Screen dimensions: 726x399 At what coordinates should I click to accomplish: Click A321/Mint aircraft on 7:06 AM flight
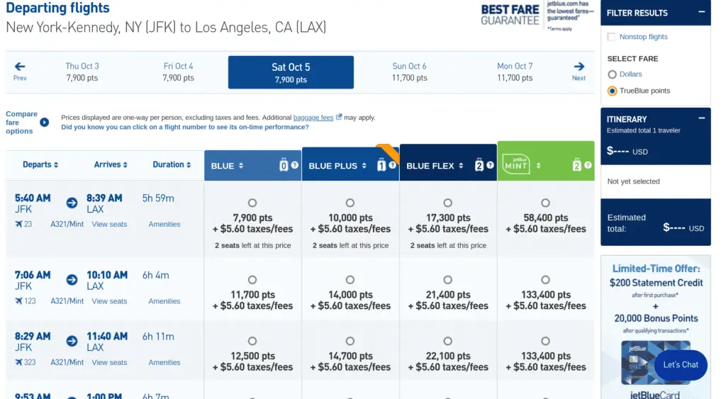coord(67,301)
